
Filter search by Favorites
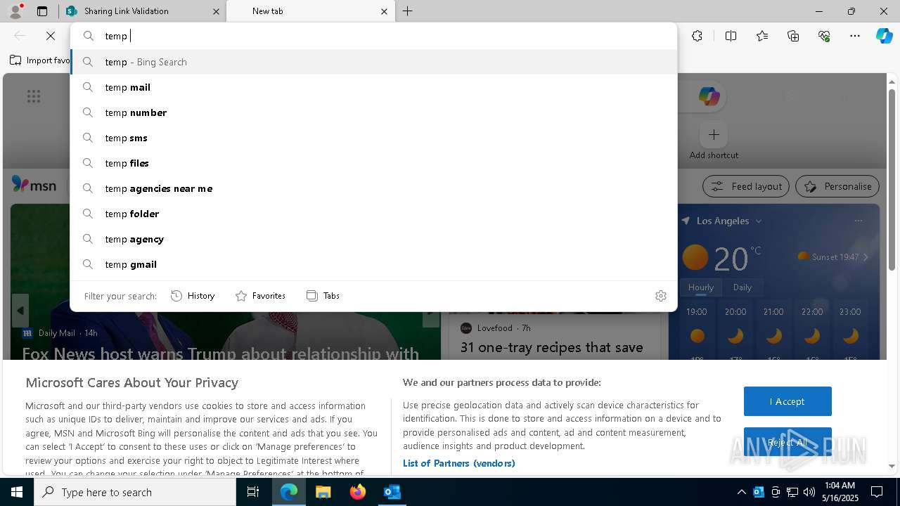[260, 296]
